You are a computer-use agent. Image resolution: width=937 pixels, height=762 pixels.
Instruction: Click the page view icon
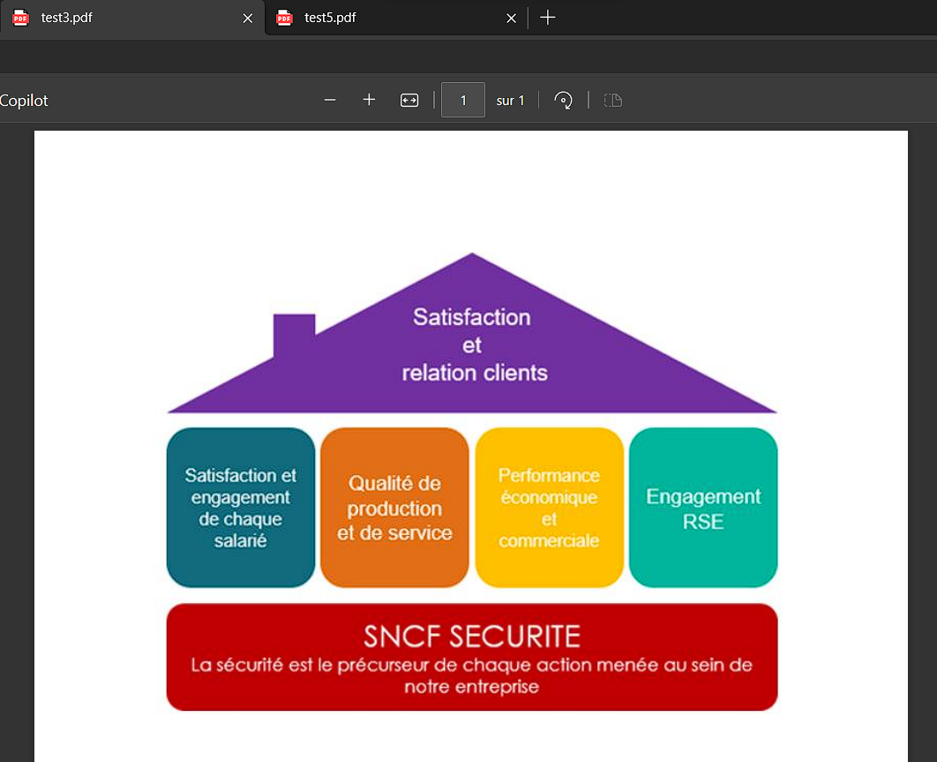tap(613, 100)
